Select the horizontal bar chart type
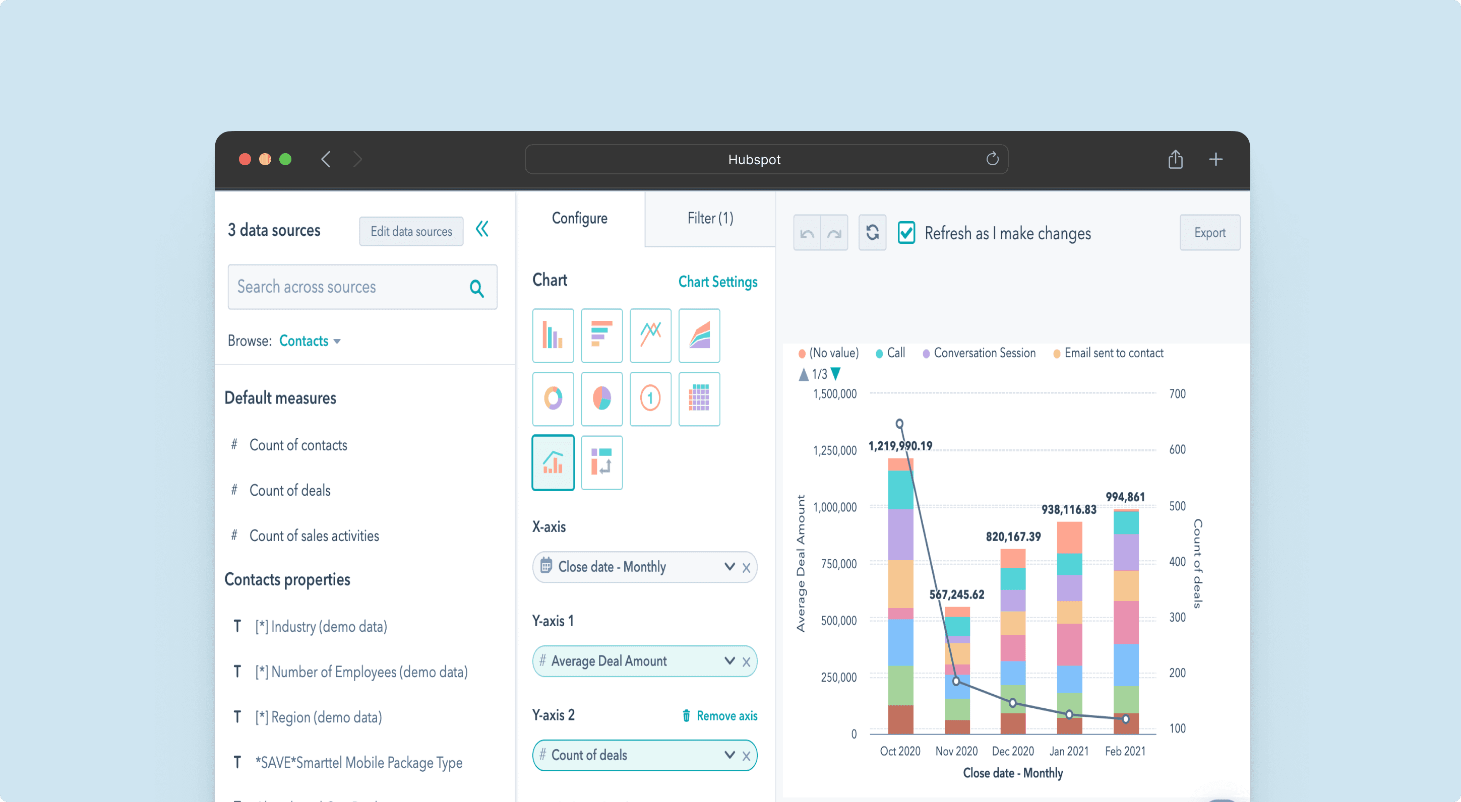Image resolution: width=1461 pixels, height=802 pixels. 601,336
